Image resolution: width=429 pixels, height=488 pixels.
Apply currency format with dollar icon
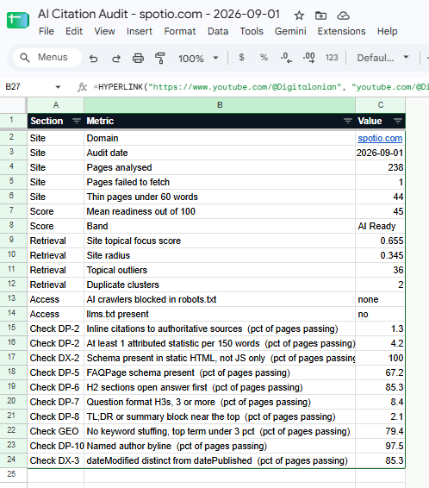[241, 58]
